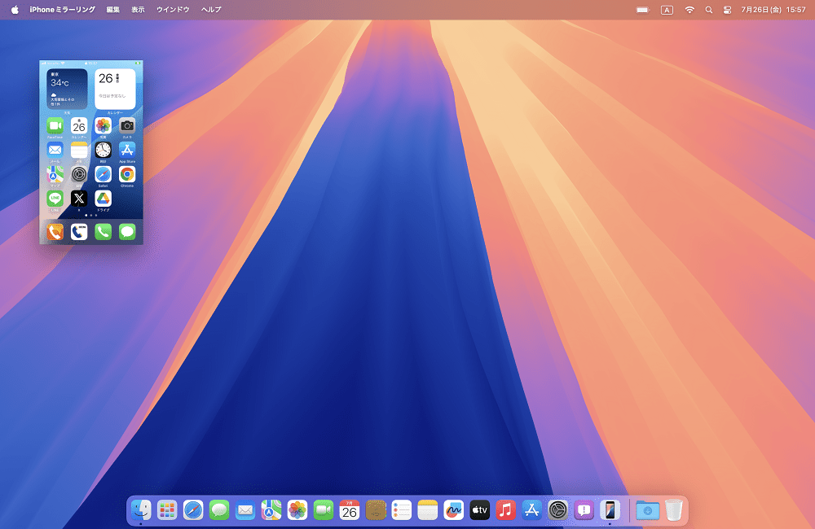This screenshot has height=529, width=815.
Task: Open the ウインドウ menu
Action: (173, 9)
